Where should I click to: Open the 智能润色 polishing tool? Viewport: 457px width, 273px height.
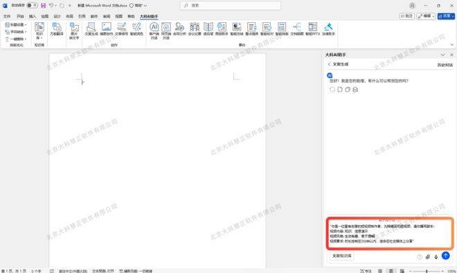[x=136, y=29]
